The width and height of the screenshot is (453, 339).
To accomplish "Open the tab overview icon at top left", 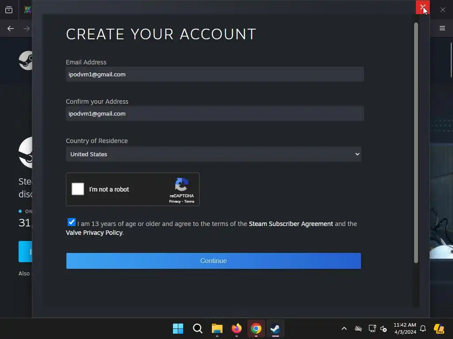I will coord(9,10).
